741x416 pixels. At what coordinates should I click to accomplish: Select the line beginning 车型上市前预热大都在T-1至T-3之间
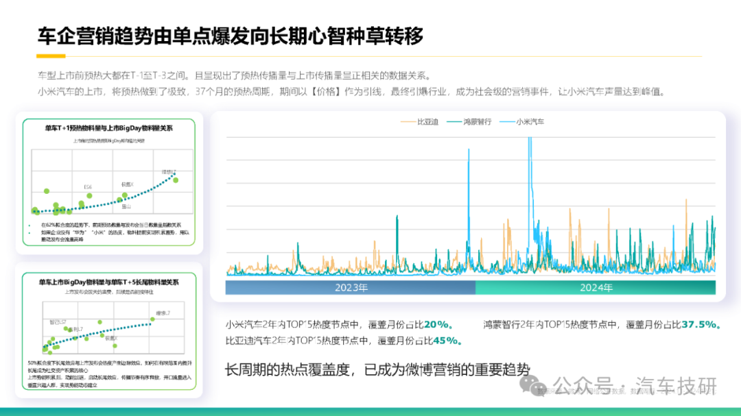235,75
